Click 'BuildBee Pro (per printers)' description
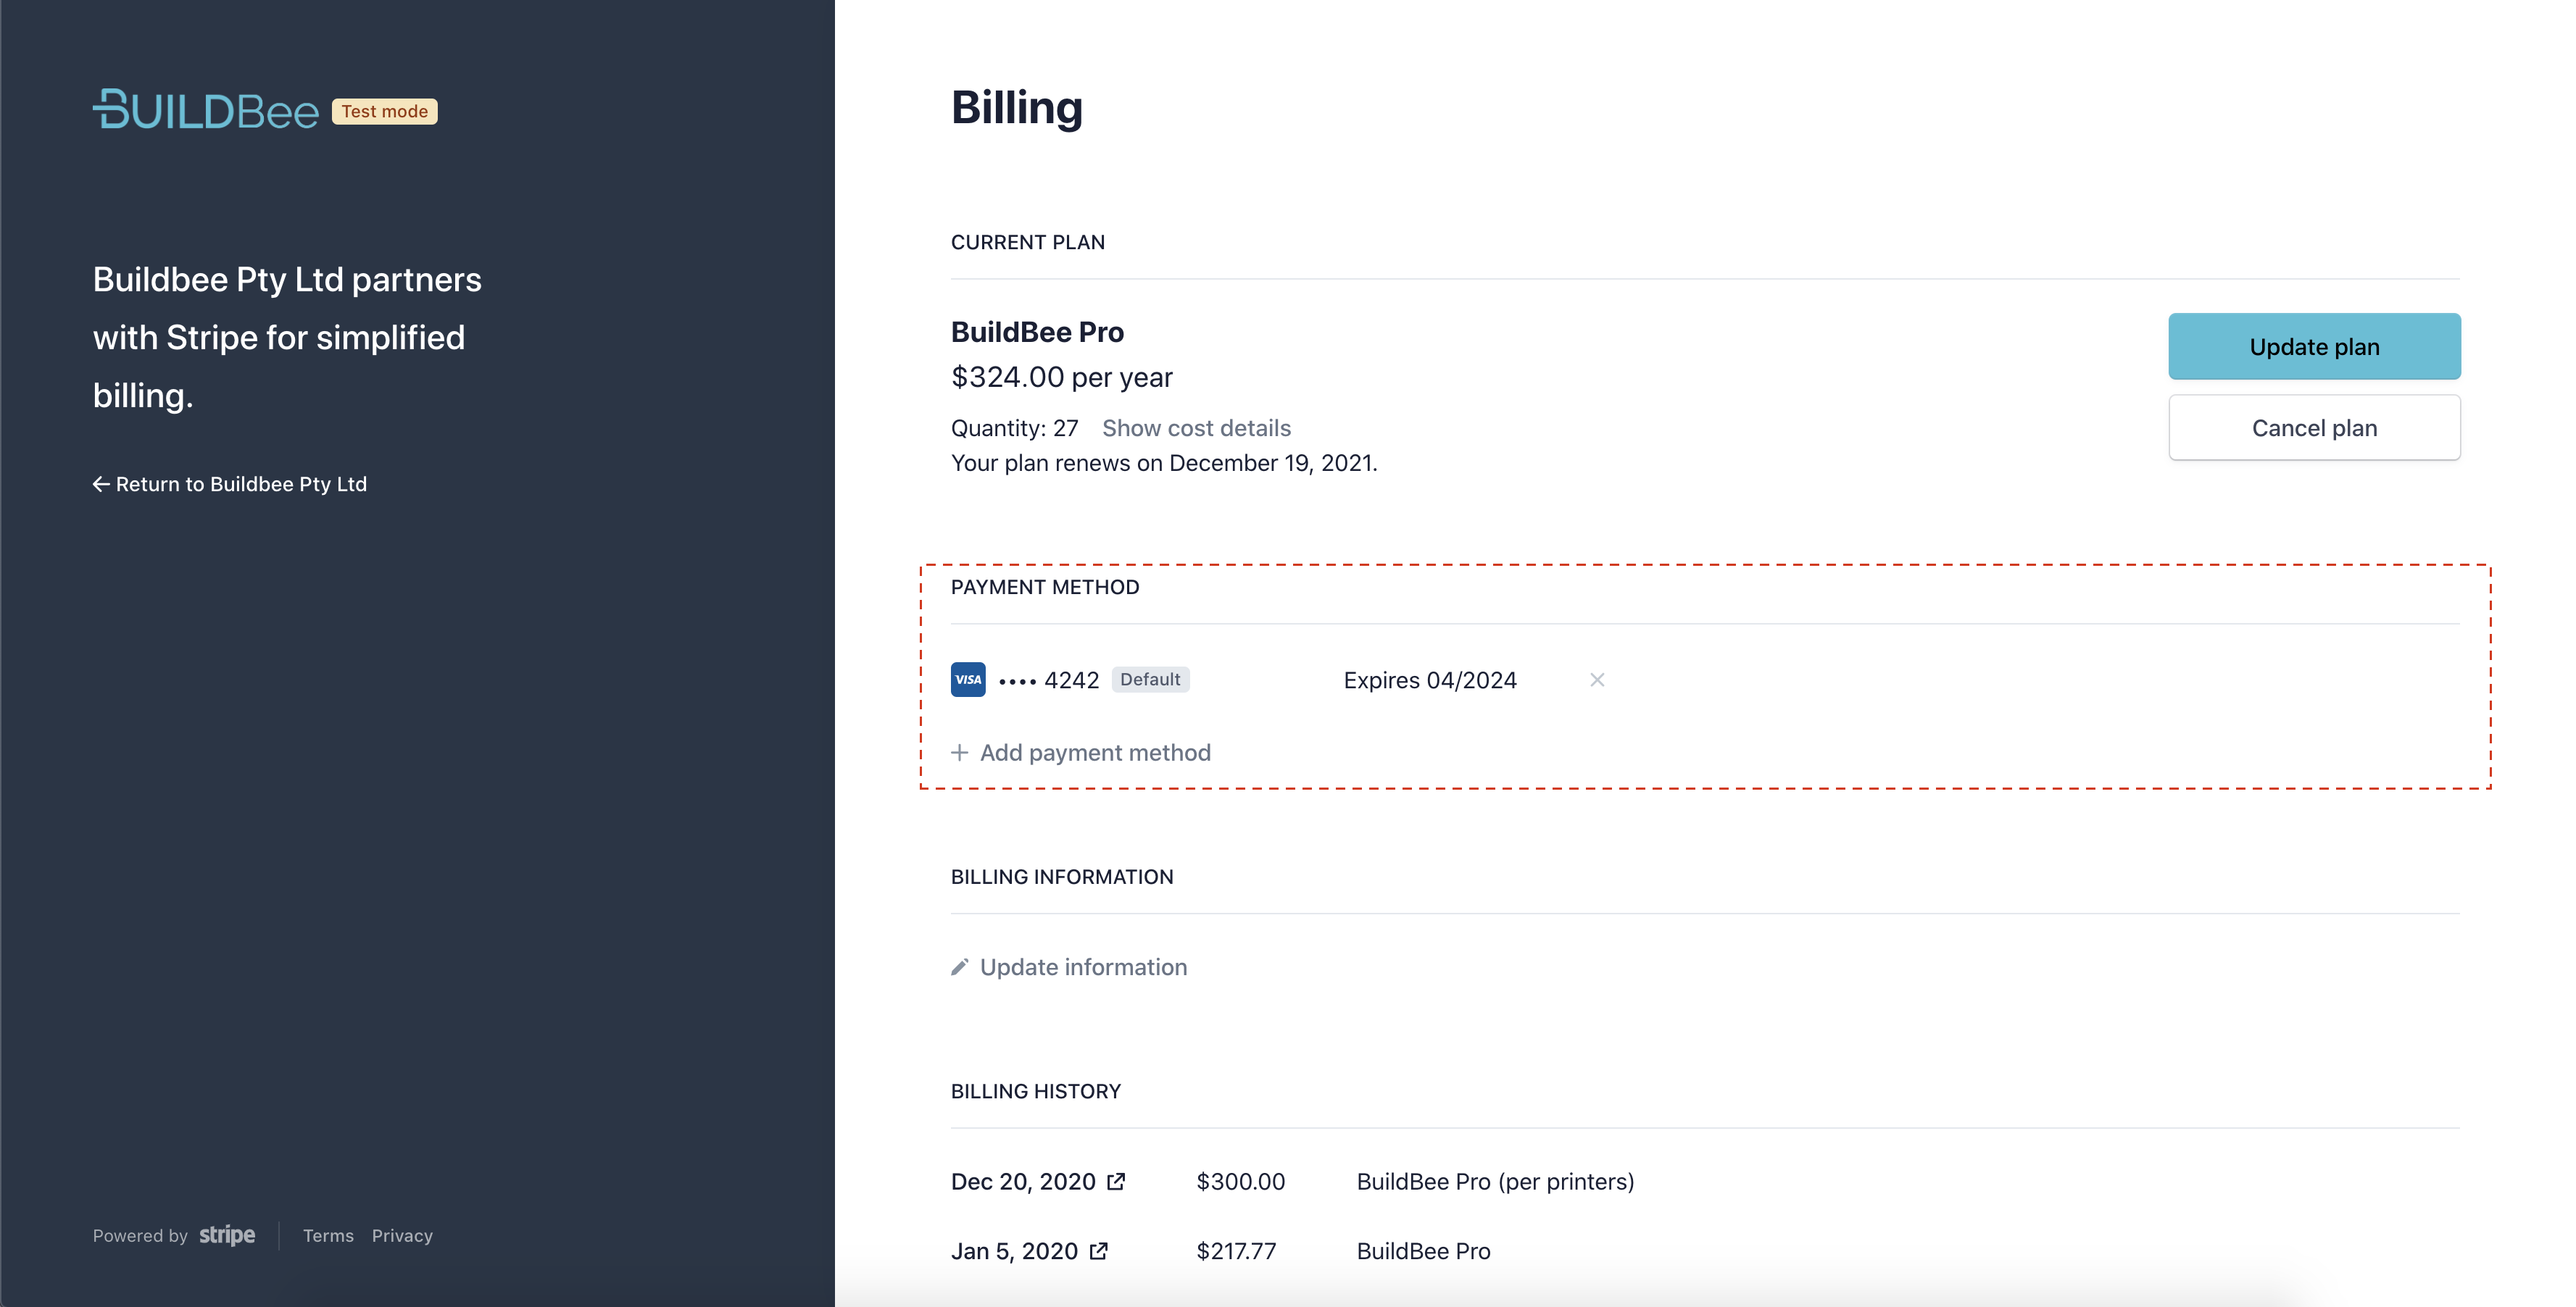The image size is (2576, 1307). pos(1495,1182)
